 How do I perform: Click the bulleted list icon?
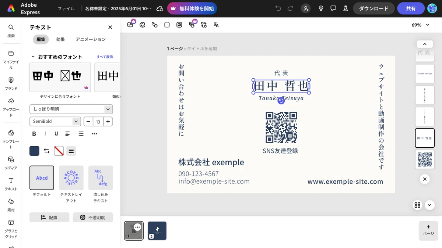point(81,134)
